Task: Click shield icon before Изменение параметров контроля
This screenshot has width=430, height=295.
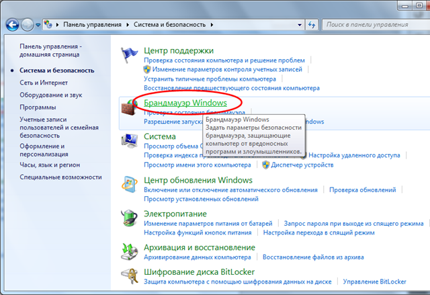Action: (x=147, y=69)
